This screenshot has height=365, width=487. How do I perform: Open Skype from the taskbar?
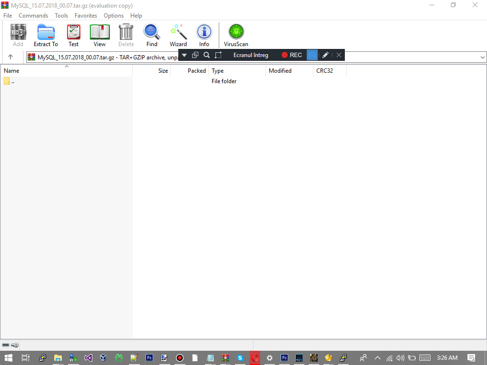240,358
